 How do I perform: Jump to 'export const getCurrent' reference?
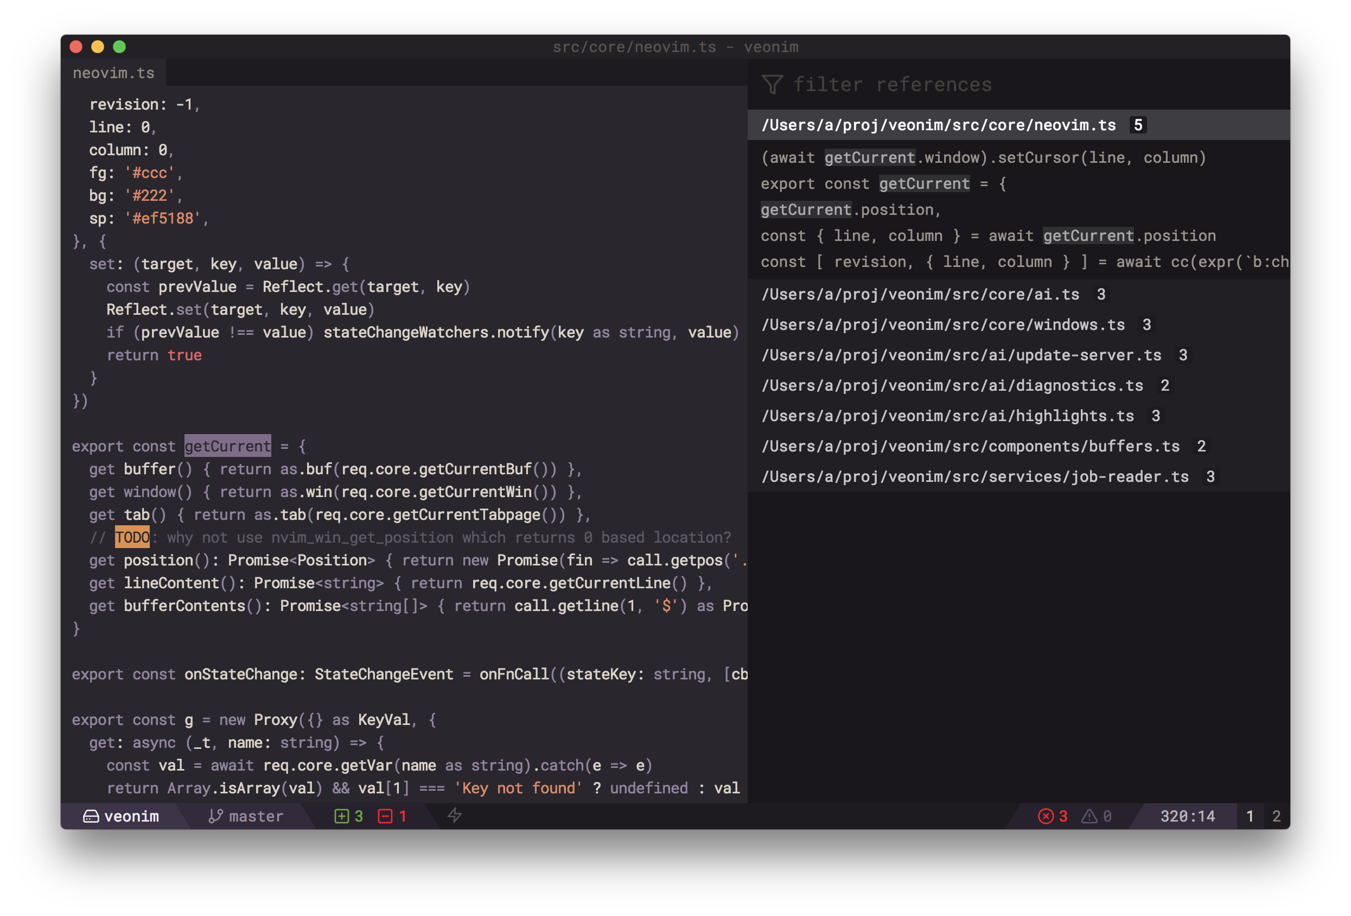tap(882, 184)
